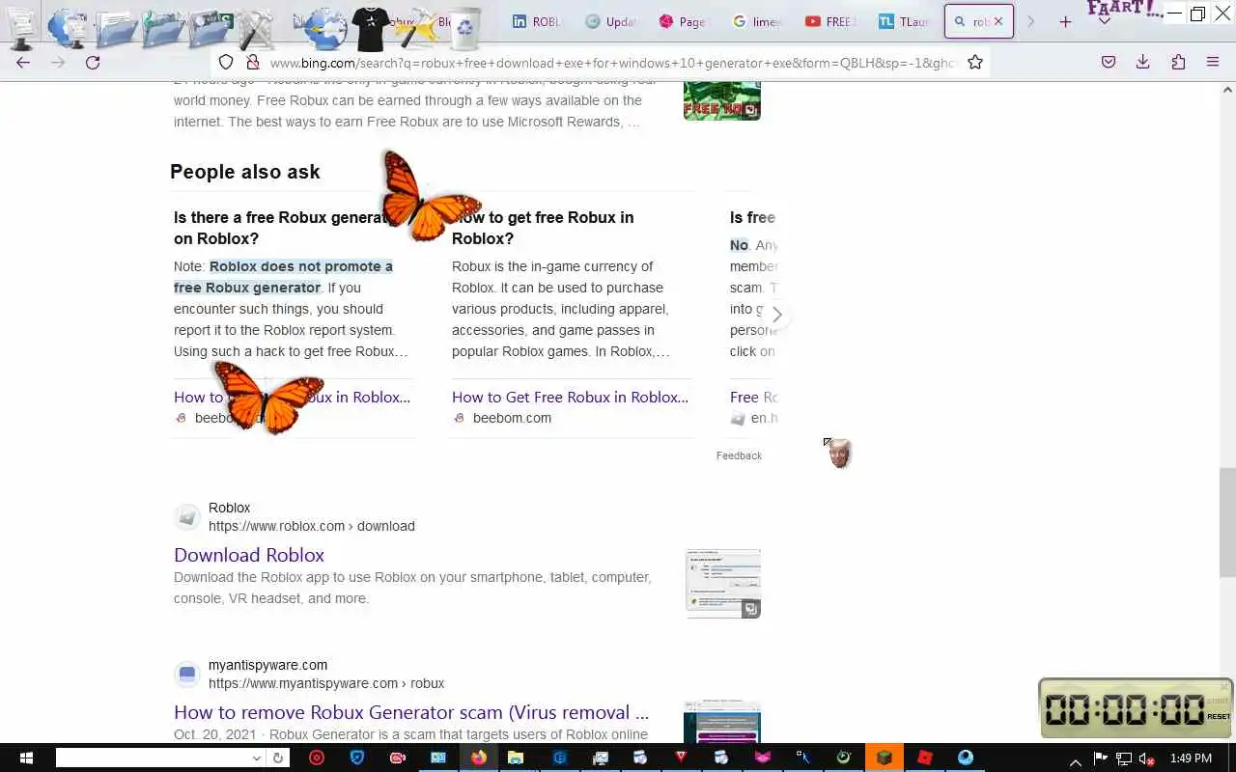Open the Firefox hamburger application menu
The height and width of the screenshot is (772, 1236).
pyautogui.click(x=1213, y=62)
